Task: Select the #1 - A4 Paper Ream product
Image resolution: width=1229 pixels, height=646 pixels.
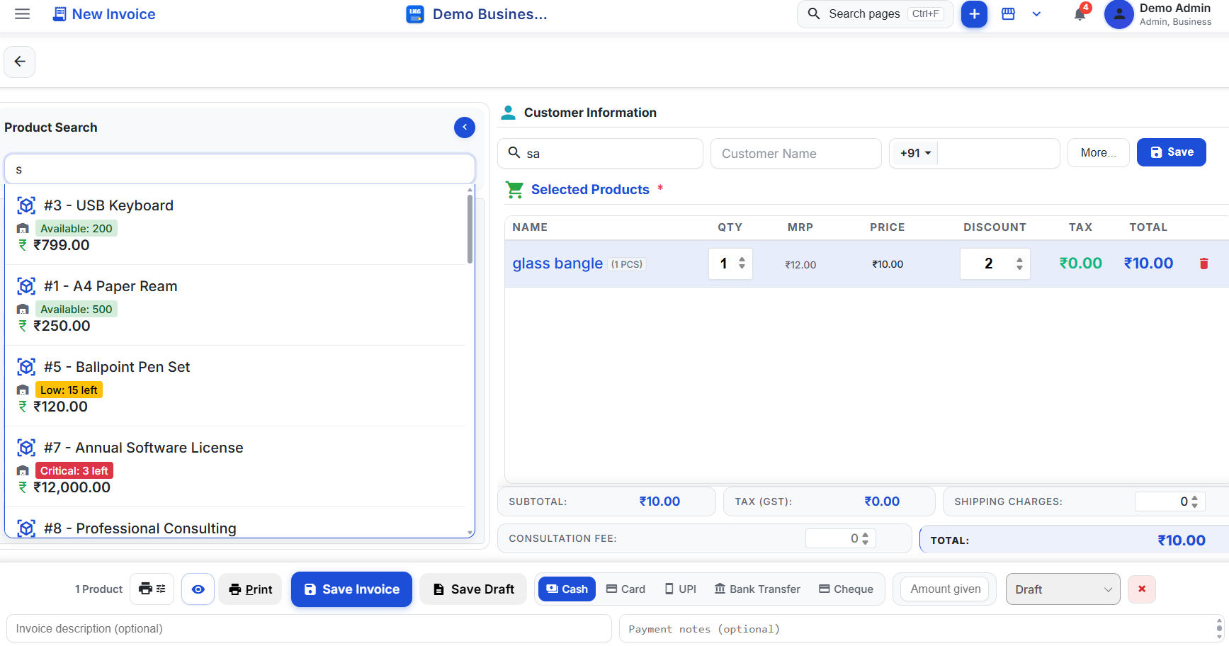Action: click(x=235, y=305)
